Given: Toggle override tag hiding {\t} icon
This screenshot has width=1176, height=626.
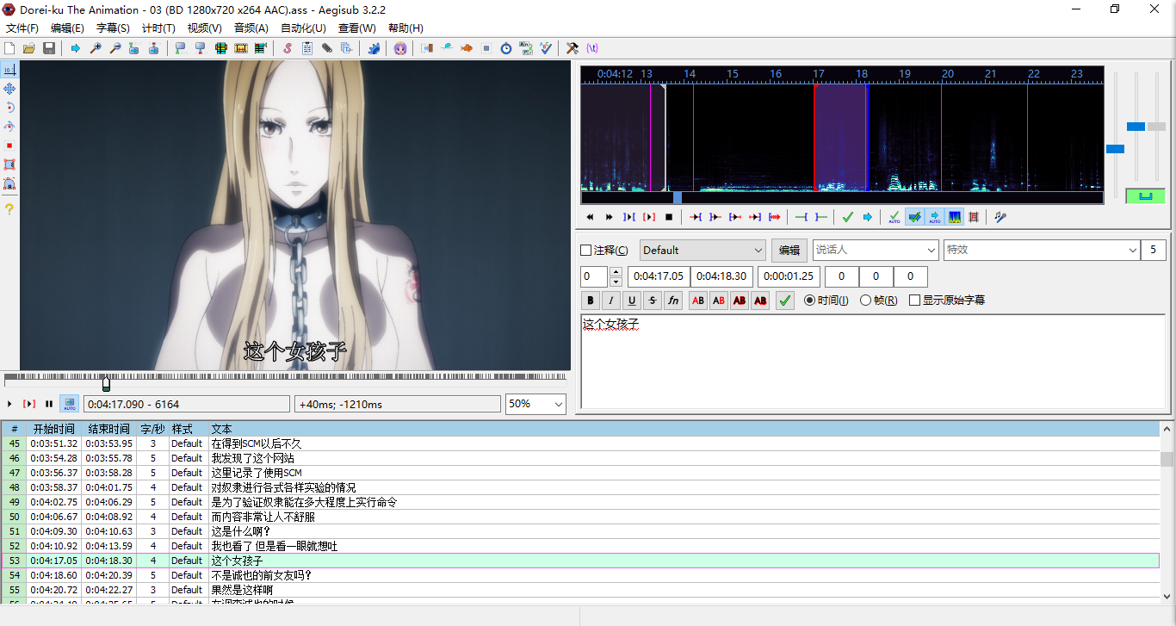Looking at the screenshot, I should tap(592, 48).
